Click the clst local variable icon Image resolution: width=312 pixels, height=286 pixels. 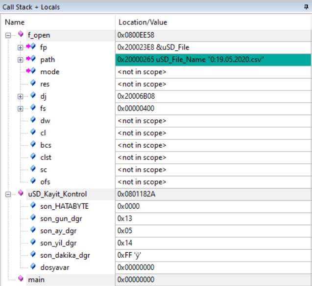coord(33,156)
